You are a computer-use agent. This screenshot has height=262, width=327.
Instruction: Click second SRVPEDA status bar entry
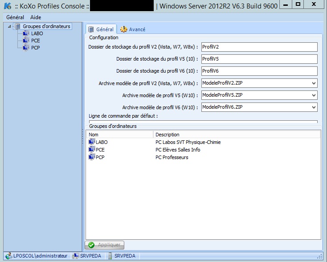click(125, 256)
